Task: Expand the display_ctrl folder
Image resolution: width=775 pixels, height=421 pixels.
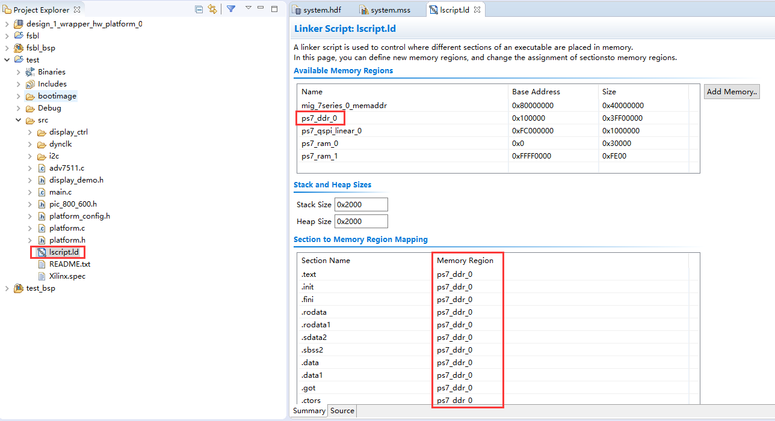Action: [30, 132]
